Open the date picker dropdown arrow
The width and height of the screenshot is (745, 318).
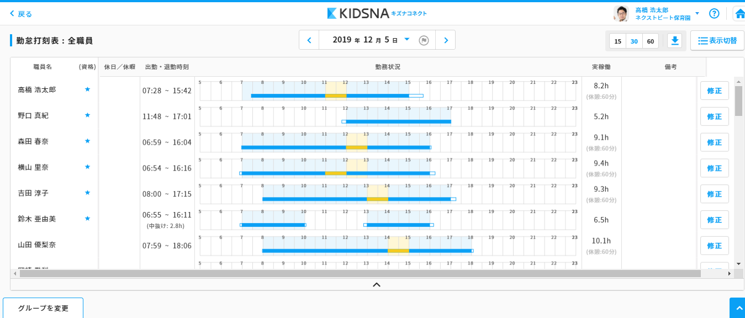click(x=407, y=39)
